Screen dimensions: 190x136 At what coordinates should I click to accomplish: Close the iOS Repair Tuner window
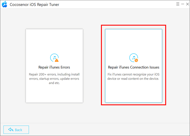click(x=188, y=4)
